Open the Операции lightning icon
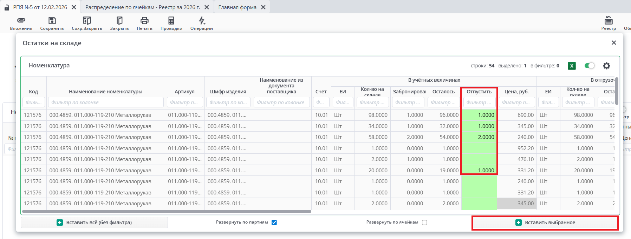 point(202,21)
